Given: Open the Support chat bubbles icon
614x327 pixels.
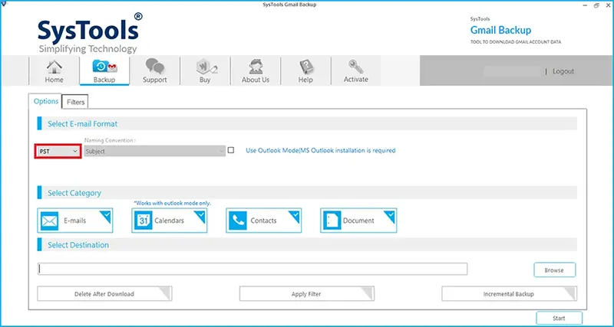Looking at the screenshot, I should pos(155,67).
